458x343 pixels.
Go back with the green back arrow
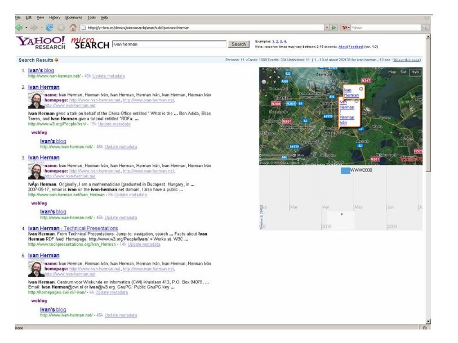point(19,28)
